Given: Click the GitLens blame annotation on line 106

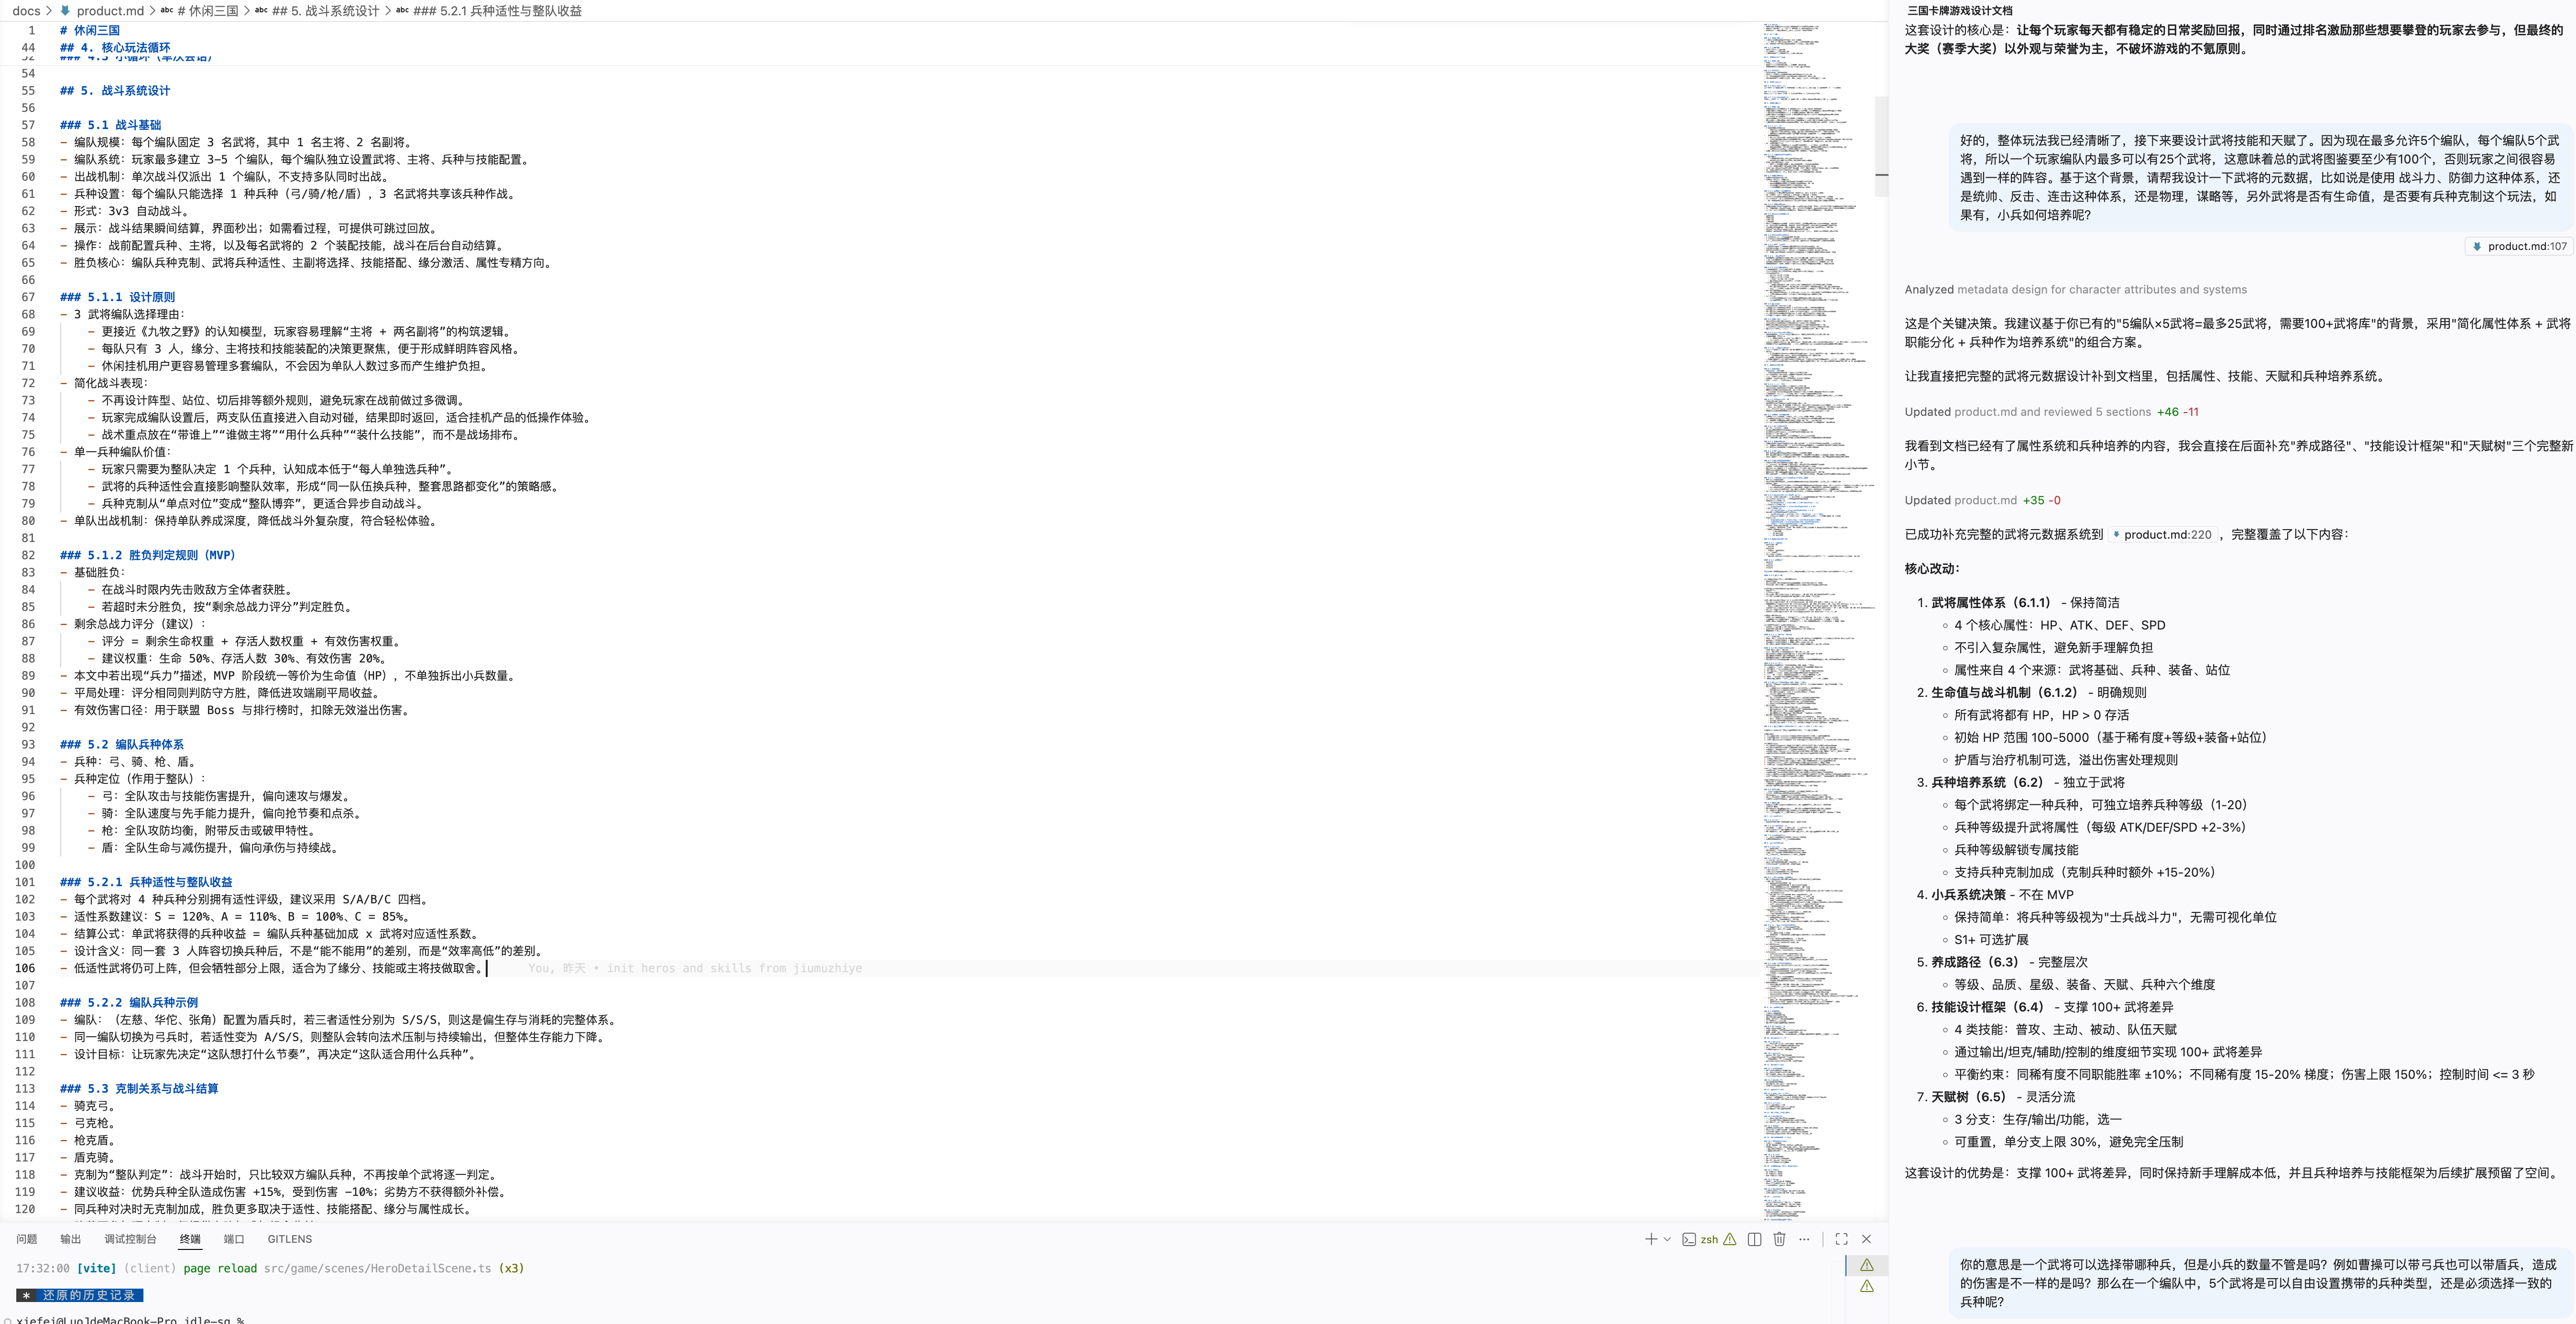Looking at the screenshot, I should [695, 969].
